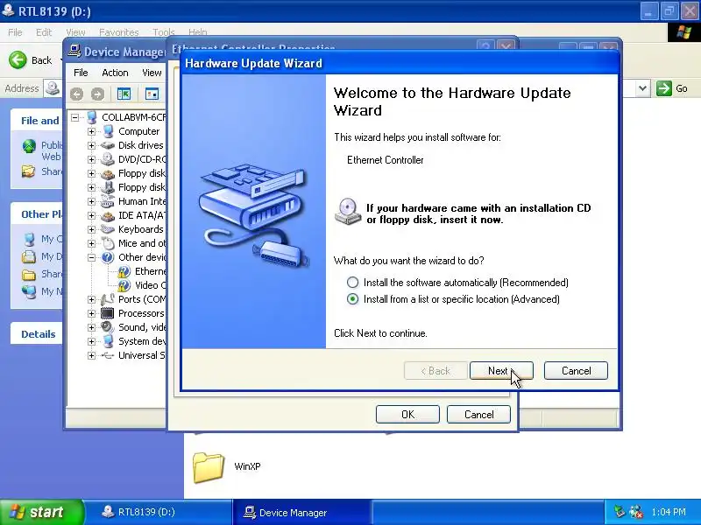
Task: Expand the System devices tree node
Action: pos(91,341)
